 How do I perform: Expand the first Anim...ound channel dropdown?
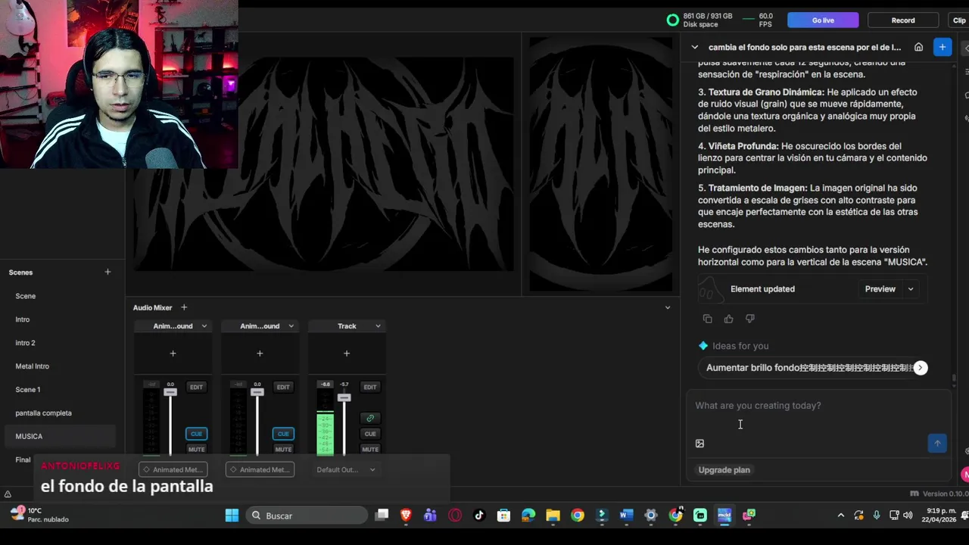(x=204, y=326)
